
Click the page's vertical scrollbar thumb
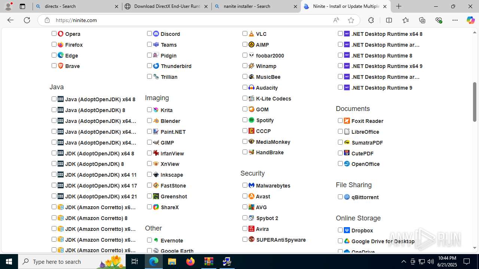click(475, 102)
